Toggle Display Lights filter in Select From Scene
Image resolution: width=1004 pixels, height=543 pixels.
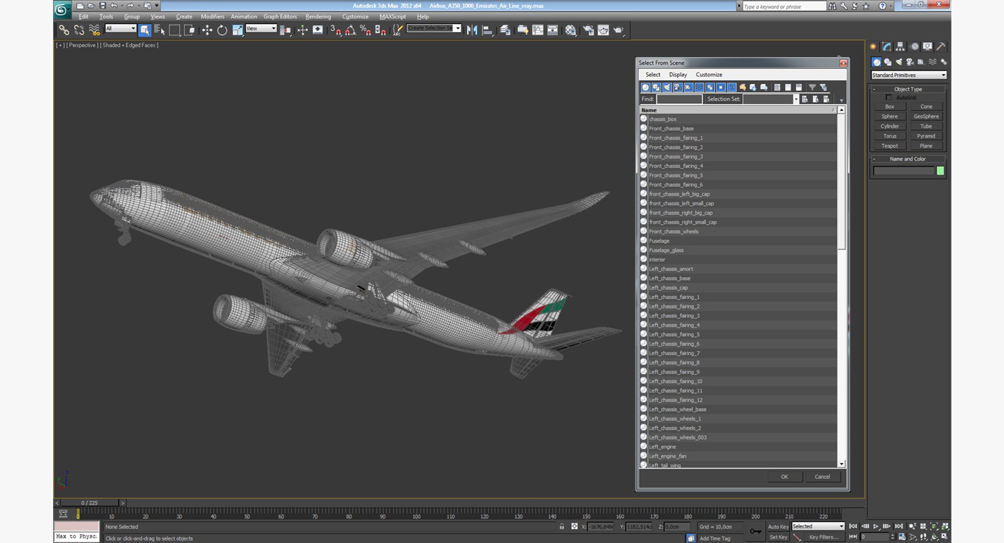coord(667,87)
